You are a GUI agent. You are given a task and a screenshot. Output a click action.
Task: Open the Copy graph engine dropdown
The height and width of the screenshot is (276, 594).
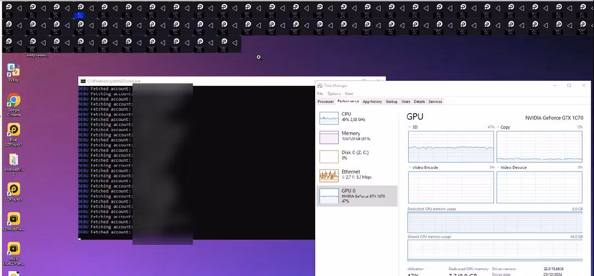pos(498,127)
